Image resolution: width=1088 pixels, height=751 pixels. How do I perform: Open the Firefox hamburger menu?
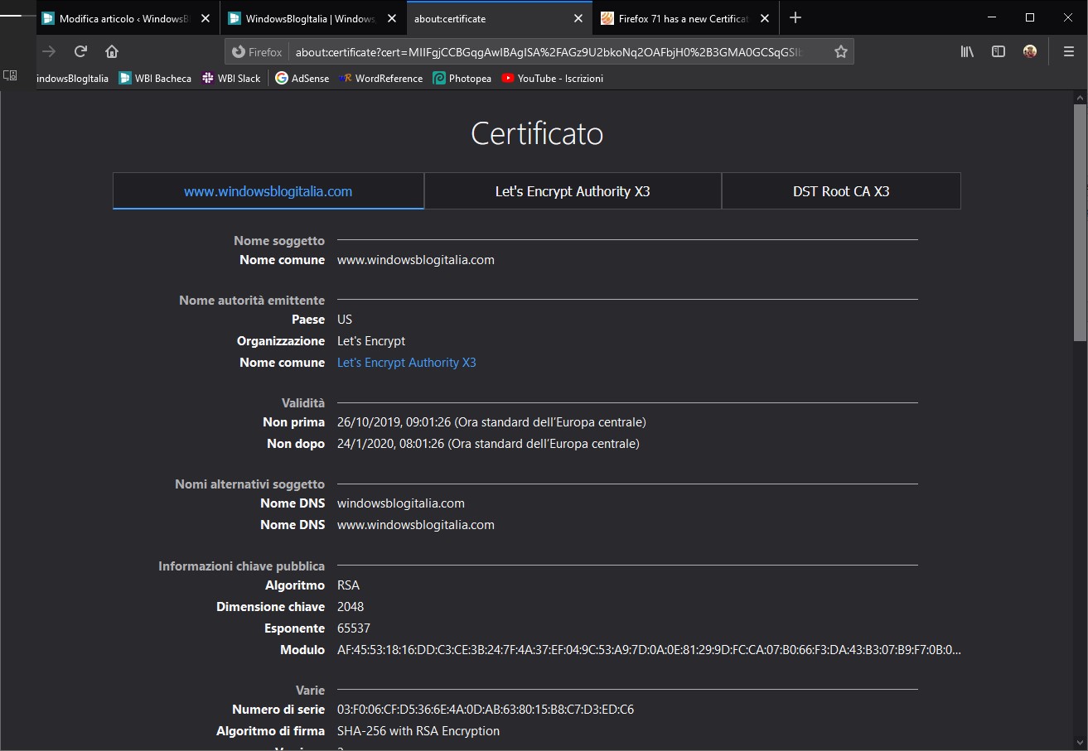[1068, 51]
